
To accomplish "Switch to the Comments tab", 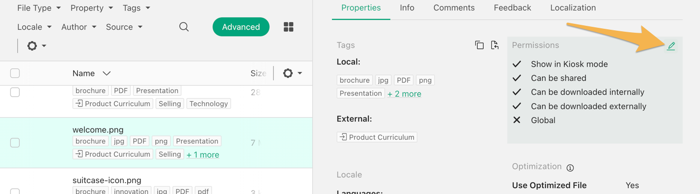I will (454, 8).
